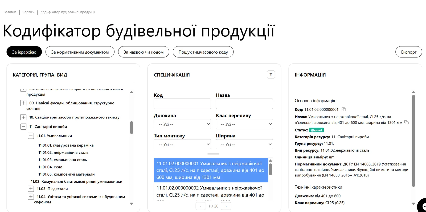426x212 pixels.
Task: Select 11.01.04. скло tree item
Action: [x=50, y=167]
